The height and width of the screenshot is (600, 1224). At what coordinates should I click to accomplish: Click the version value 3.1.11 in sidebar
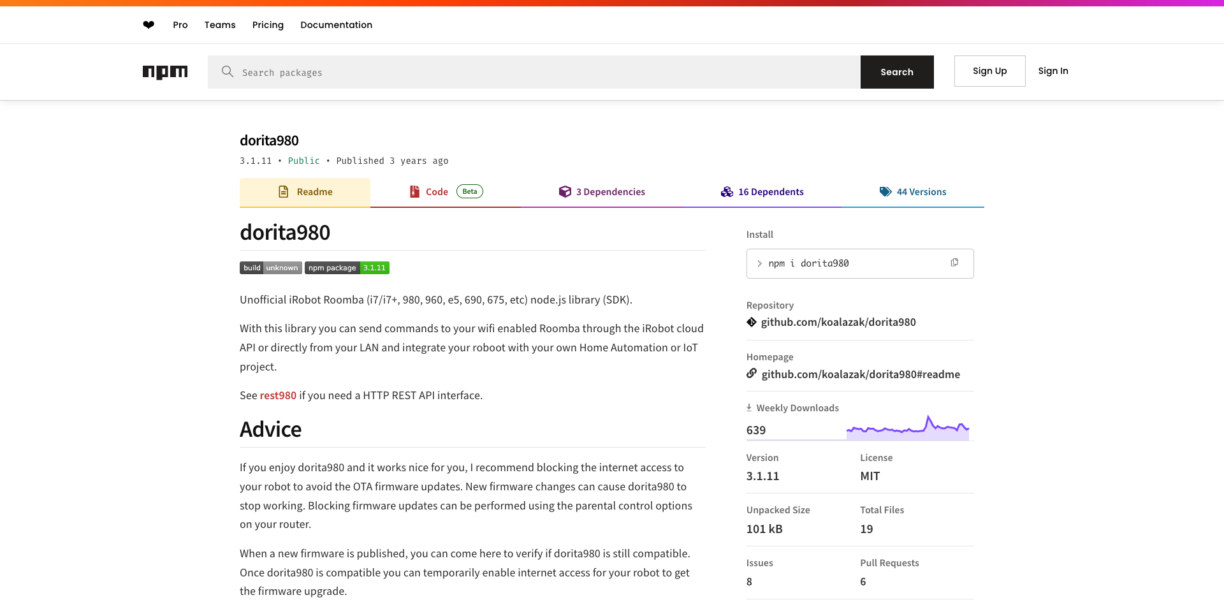tap(762, 476)
